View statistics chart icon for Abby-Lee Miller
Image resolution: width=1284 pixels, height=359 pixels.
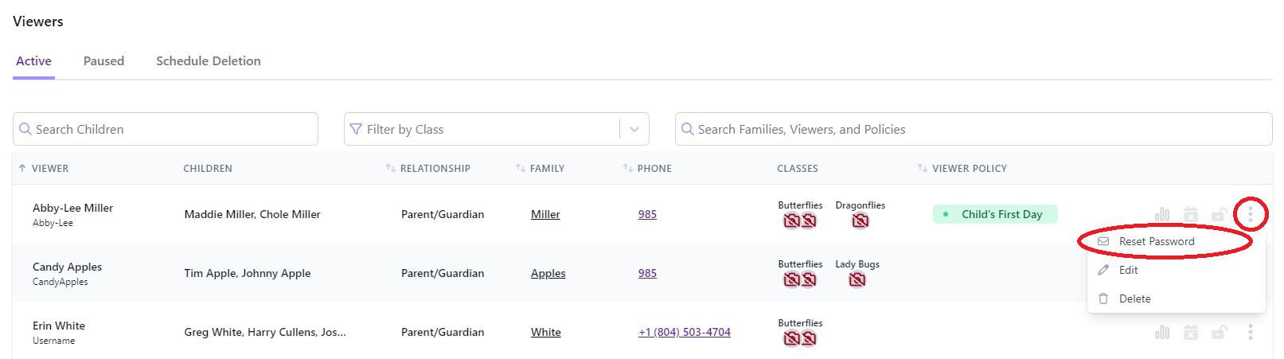(1162, 214)
